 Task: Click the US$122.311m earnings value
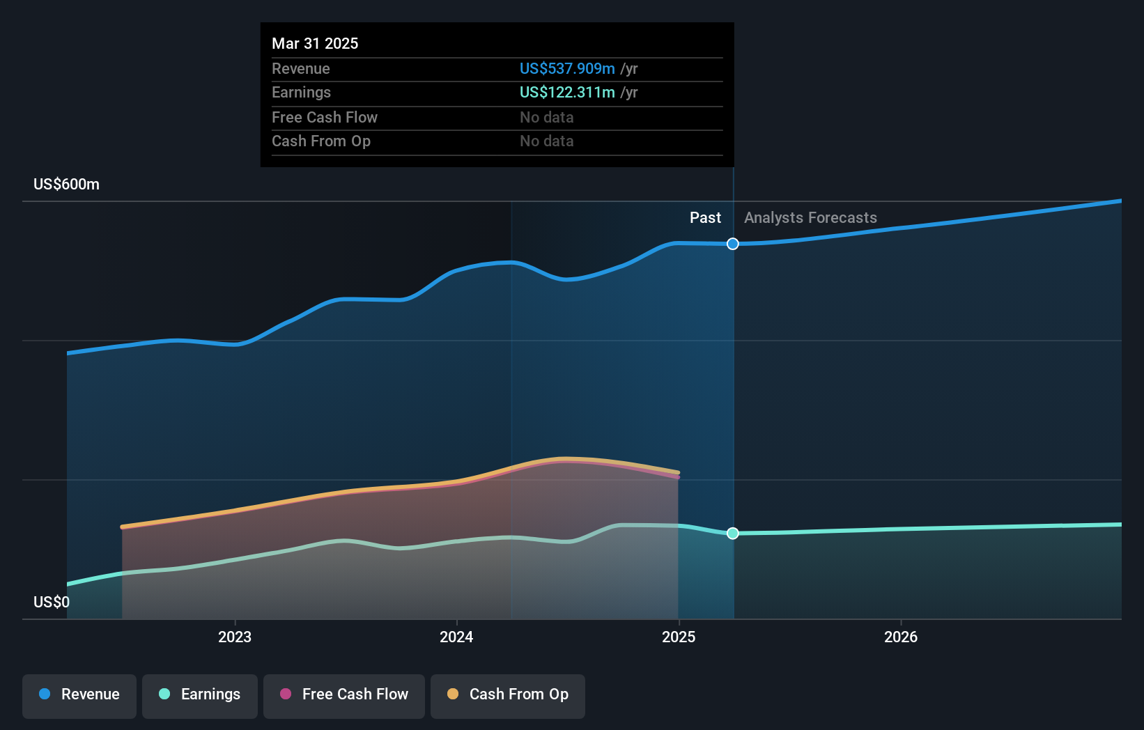pyautogui.click(x=567, y=92)
